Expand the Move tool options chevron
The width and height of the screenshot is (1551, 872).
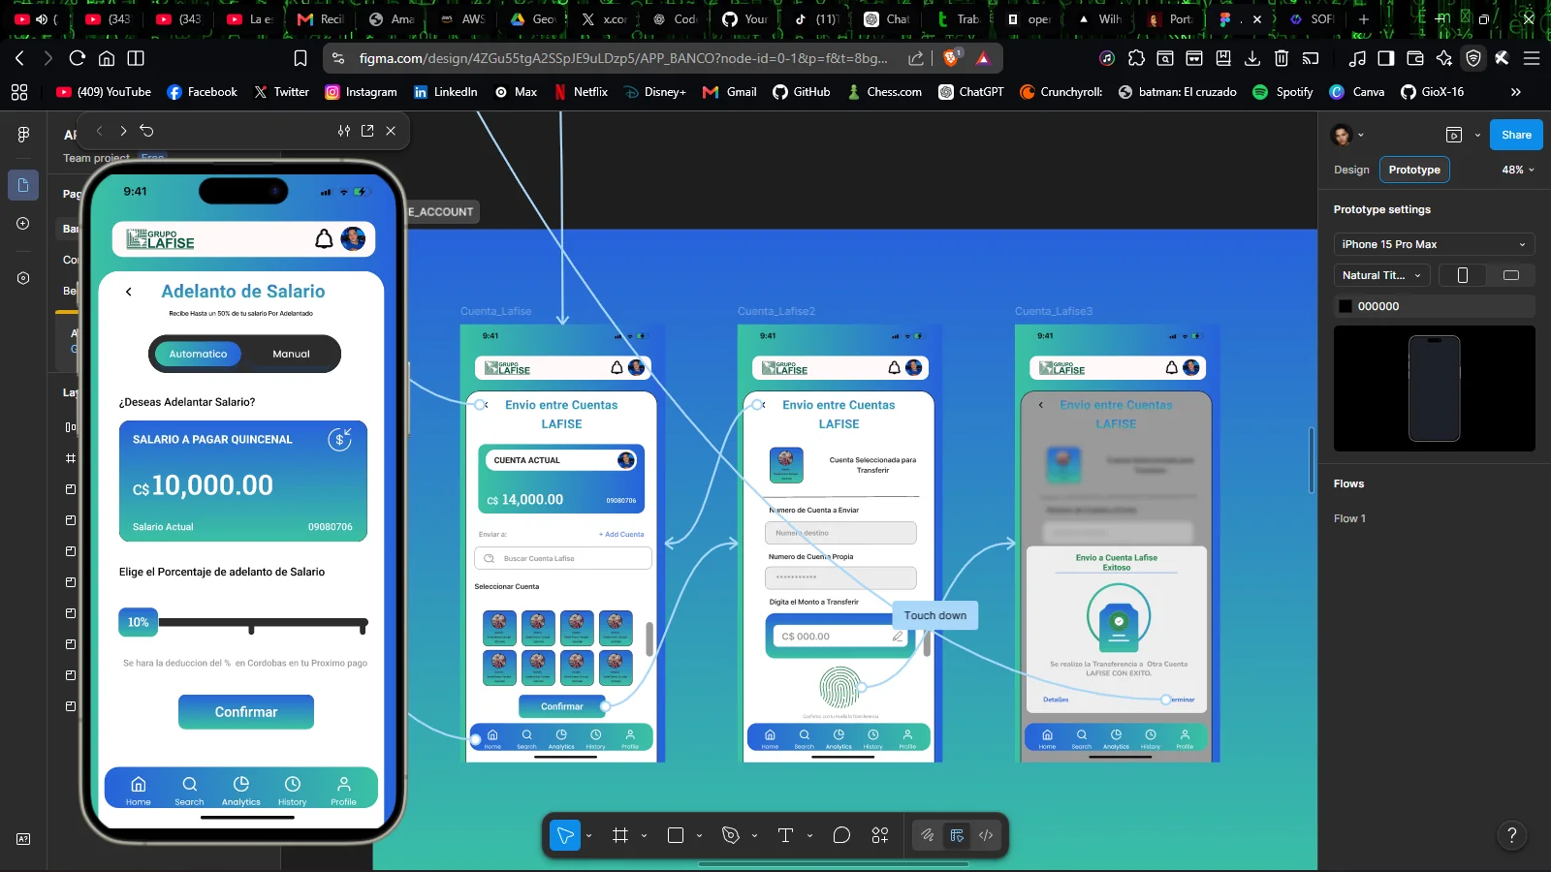(588, 835)
